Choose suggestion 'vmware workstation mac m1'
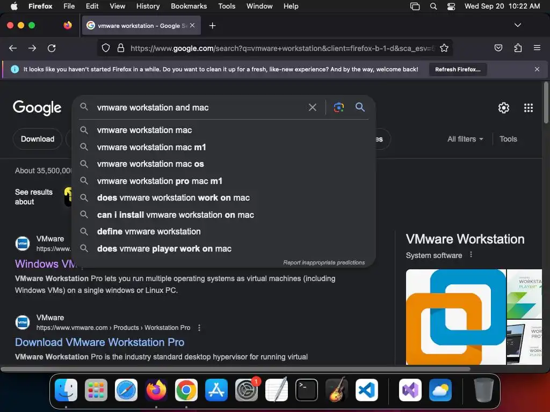Viewport: 550px width, 412px height. (223, 147)
